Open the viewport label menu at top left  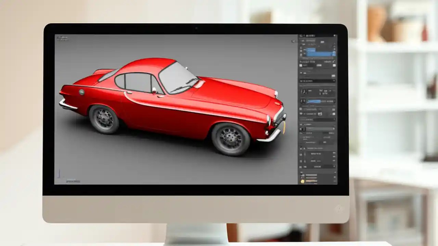(x=62, y=38)
